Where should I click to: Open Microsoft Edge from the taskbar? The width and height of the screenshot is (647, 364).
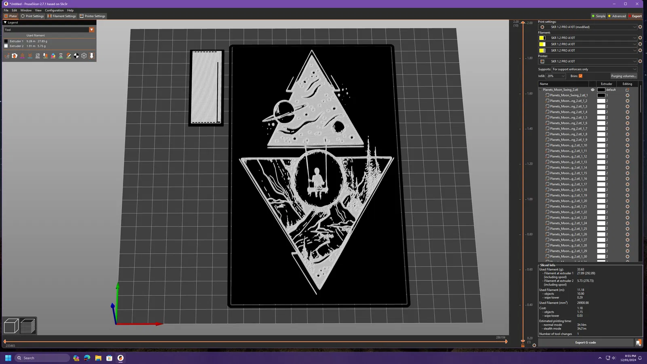coord(87,358)
